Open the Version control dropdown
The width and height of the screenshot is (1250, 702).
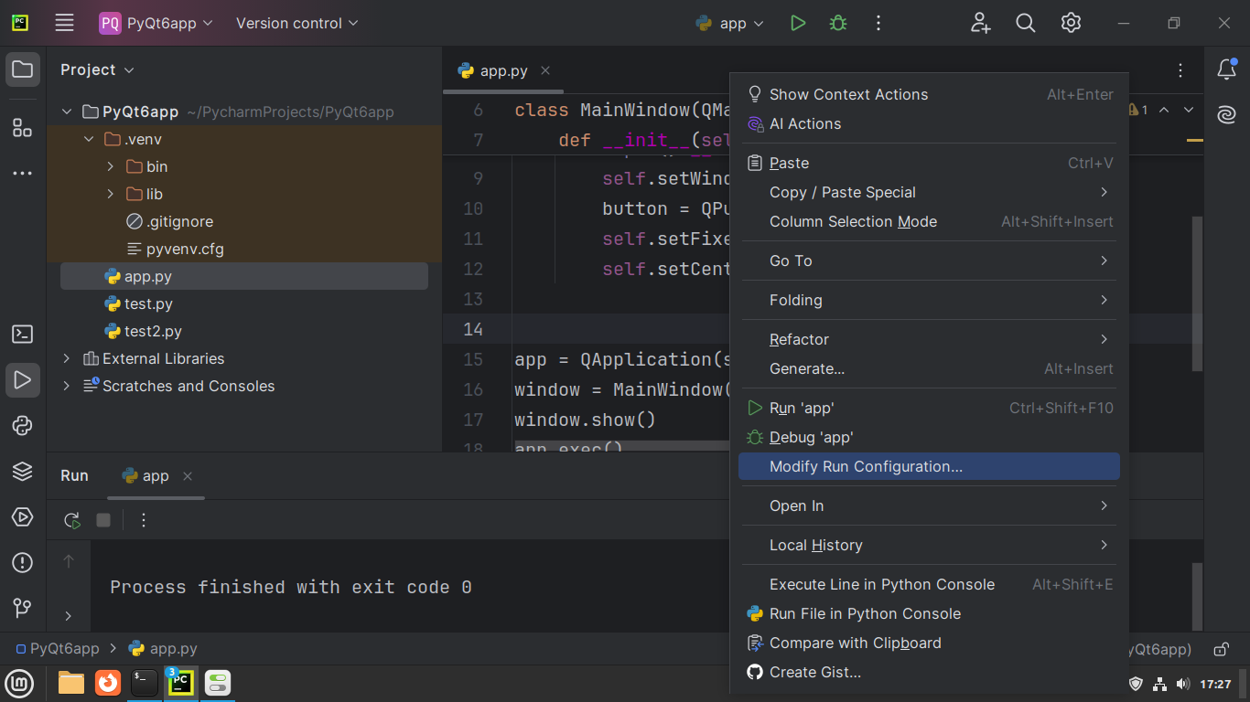pyautogui.click(x=297, y=23)
